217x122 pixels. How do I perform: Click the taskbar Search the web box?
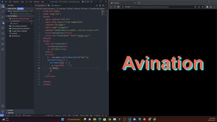tap(74, 119)
